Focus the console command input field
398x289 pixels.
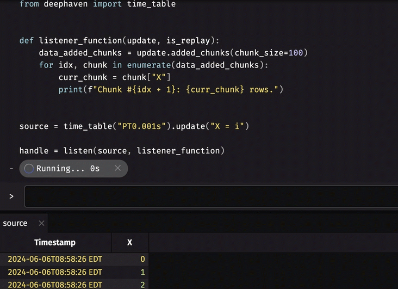pos(211,196)
